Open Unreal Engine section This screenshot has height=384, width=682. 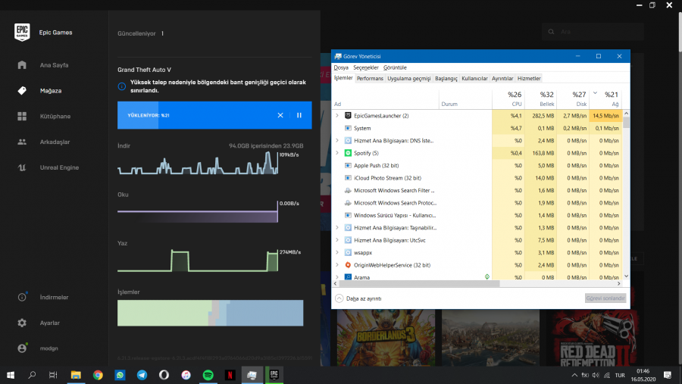(x=59, y=167)
